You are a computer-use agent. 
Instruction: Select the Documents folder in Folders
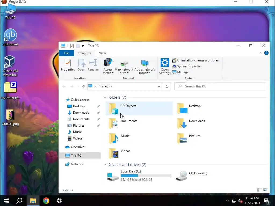coord(139,123)
